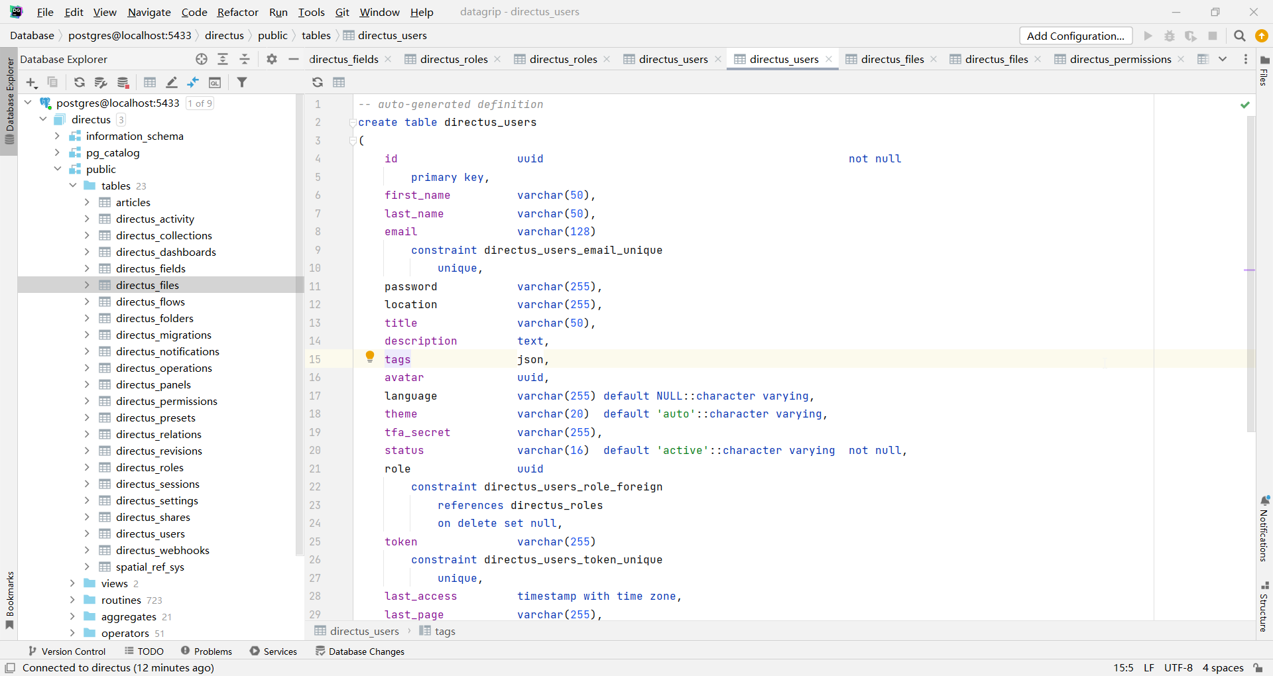Refresh the database connection
This screenshot has height=676, width=1273.
(79, 82)
